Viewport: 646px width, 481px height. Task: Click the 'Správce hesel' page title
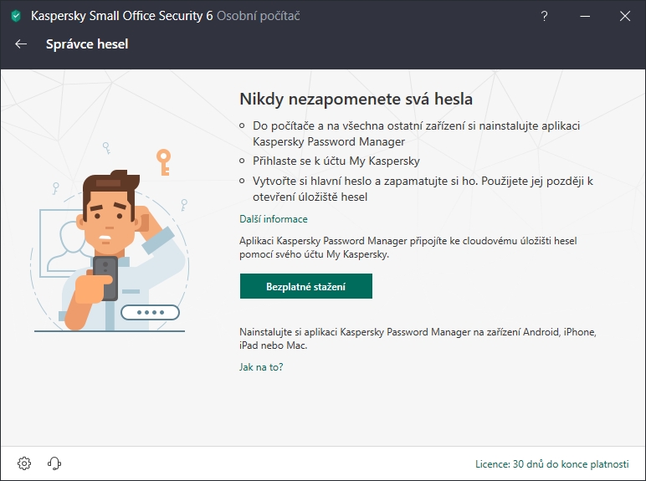87,44
